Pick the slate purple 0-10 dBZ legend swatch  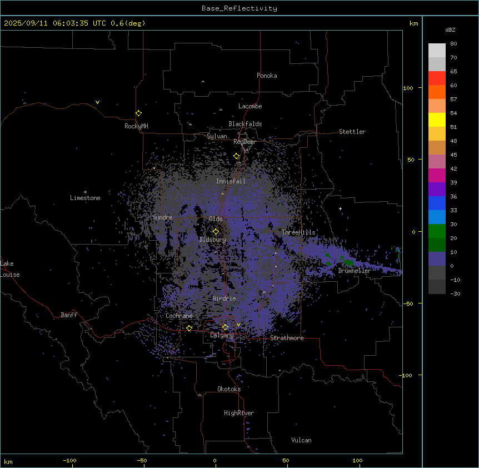pos(437,259)
